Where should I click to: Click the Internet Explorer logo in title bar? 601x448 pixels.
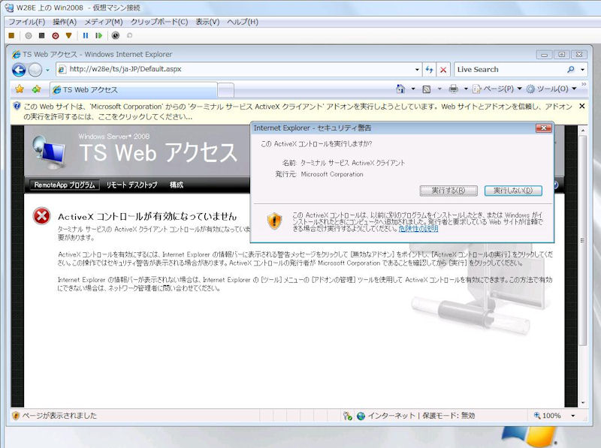click(16, 54)
